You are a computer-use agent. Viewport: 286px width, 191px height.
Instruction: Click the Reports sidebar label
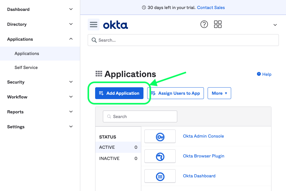coord(15,112)
